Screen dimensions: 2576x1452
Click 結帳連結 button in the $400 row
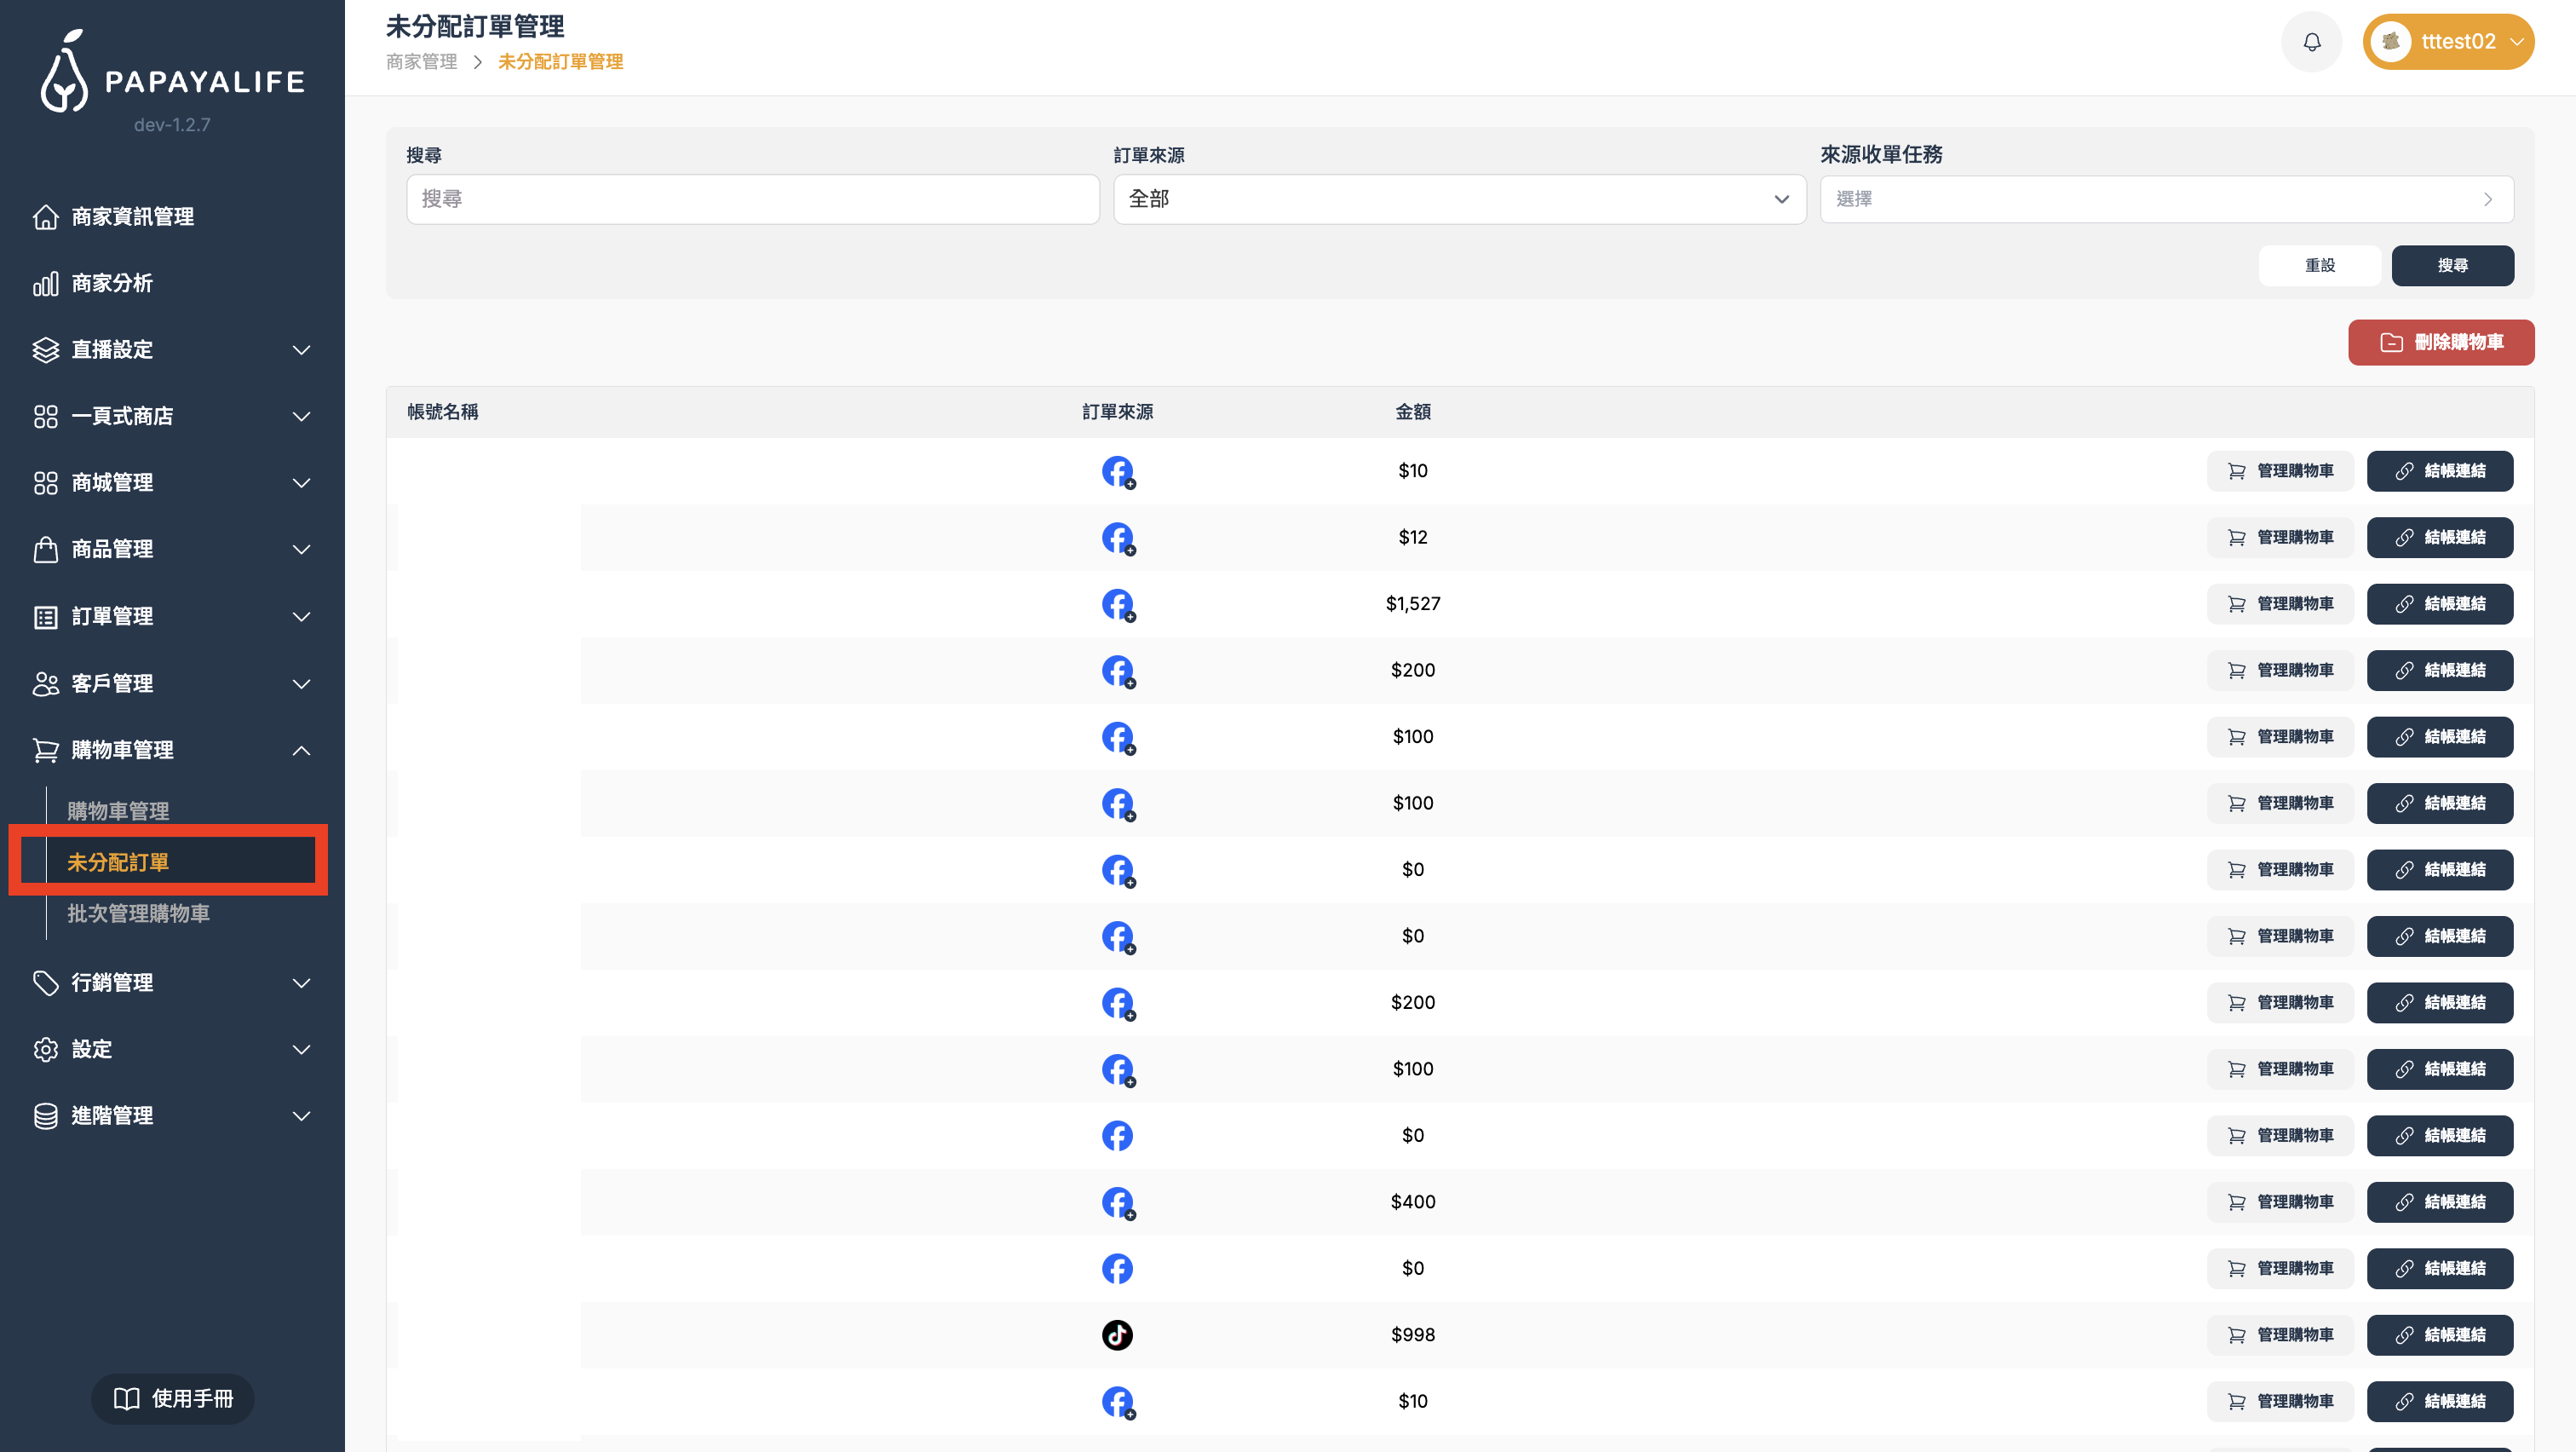[x=2439, y=1201]
